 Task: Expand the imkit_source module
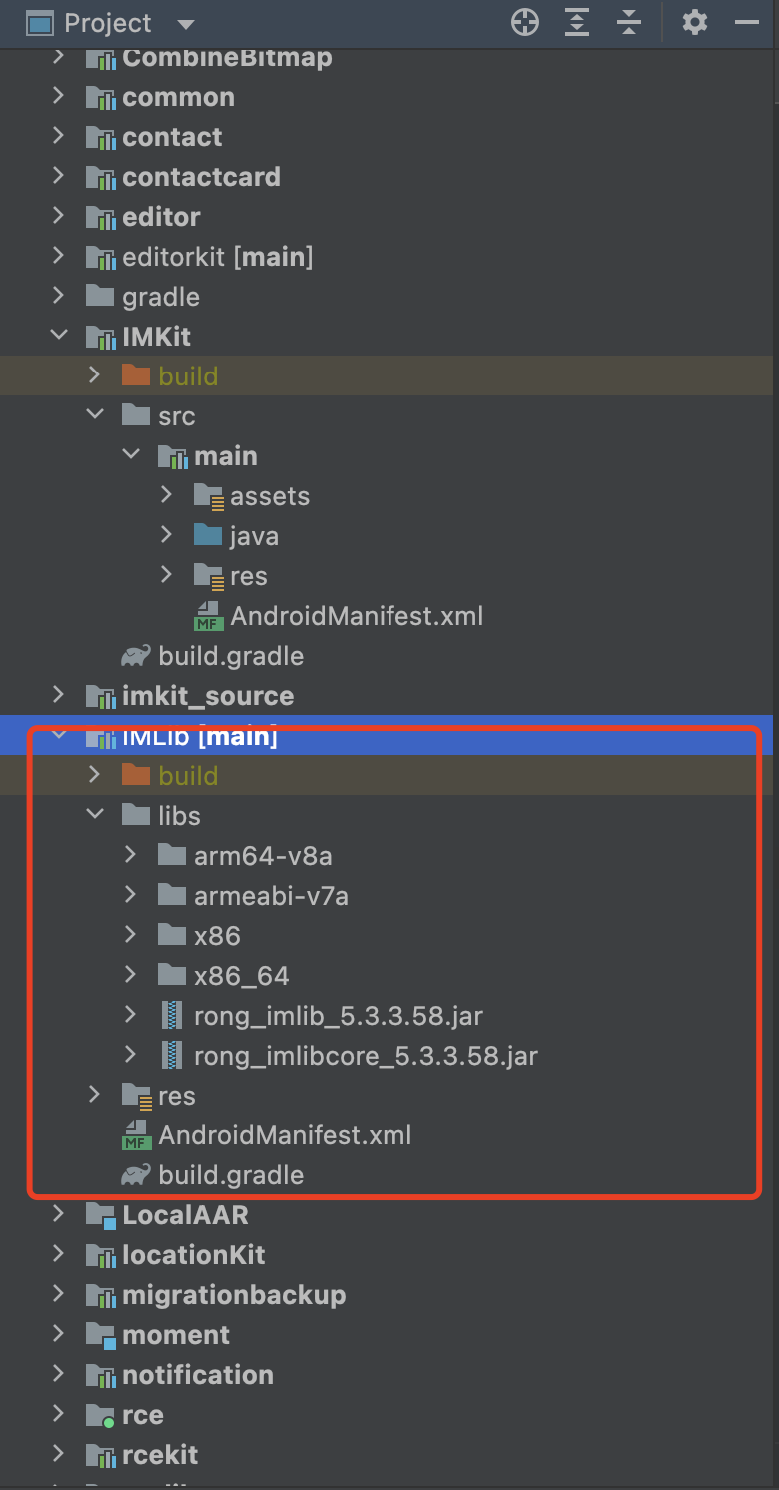[x=58, y=696]
